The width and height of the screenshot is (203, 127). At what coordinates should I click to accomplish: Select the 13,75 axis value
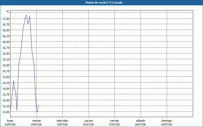coord(6,94)
